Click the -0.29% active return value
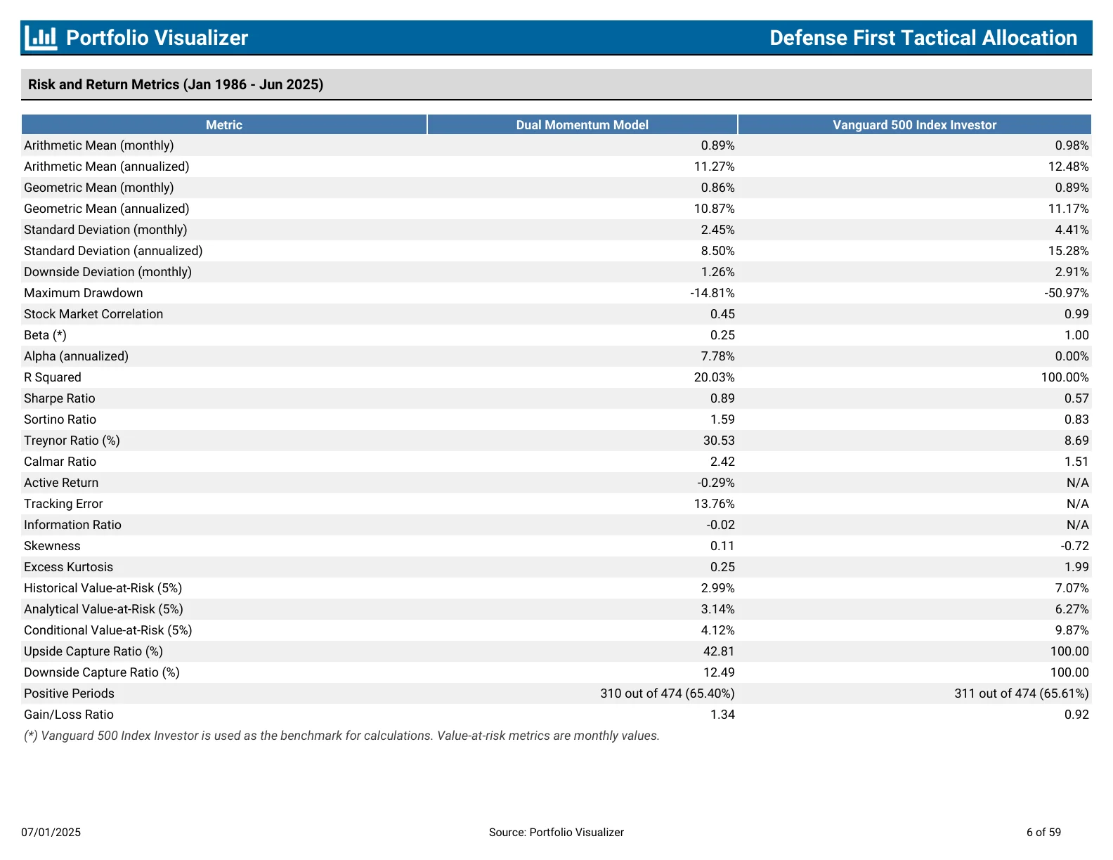Screen dimensions: 1113x860 click(x=716, y=483)
